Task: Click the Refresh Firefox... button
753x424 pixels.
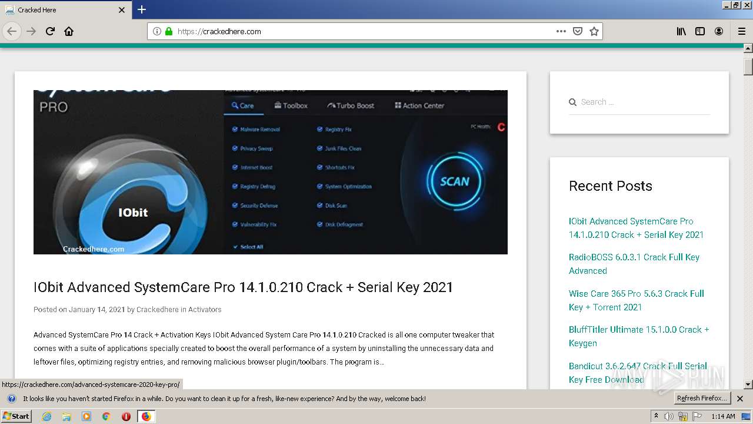Action: click(x=702, y=399)
